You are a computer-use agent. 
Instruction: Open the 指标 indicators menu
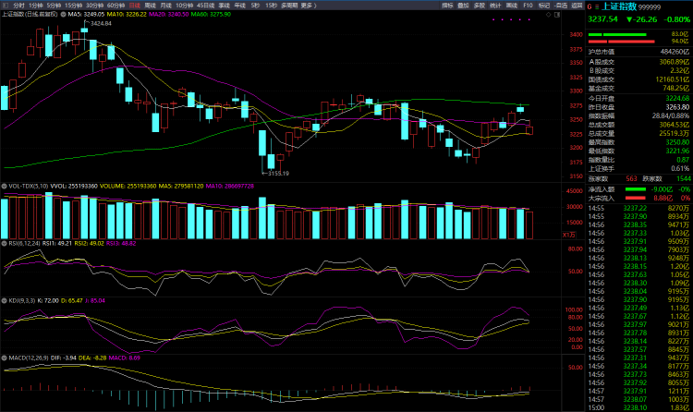[x=447, y=5]
